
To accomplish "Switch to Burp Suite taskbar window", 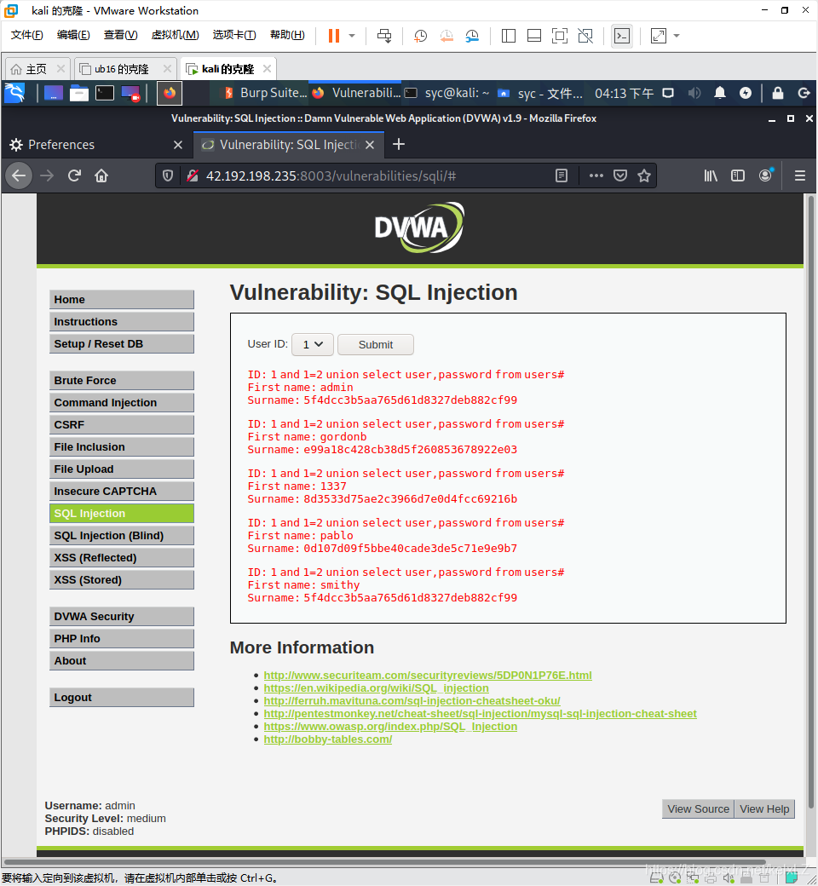I will click(x=266, y=93).
